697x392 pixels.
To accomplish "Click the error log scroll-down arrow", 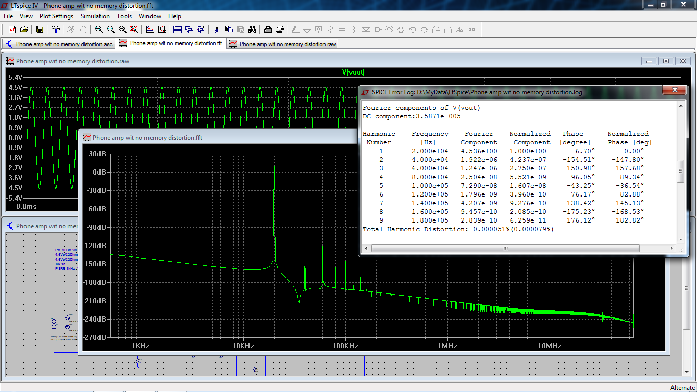I will (x=680, y=240).
